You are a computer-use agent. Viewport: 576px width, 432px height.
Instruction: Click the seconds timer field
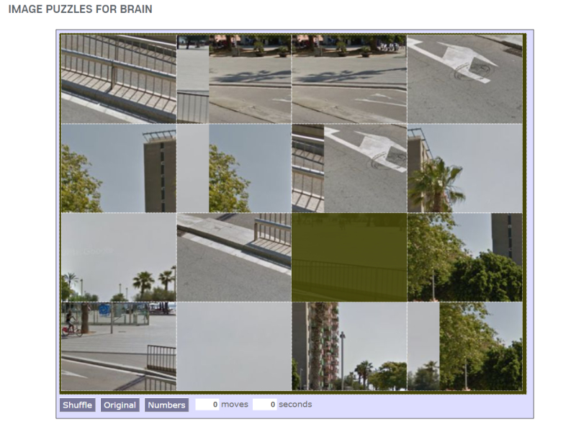264,405
